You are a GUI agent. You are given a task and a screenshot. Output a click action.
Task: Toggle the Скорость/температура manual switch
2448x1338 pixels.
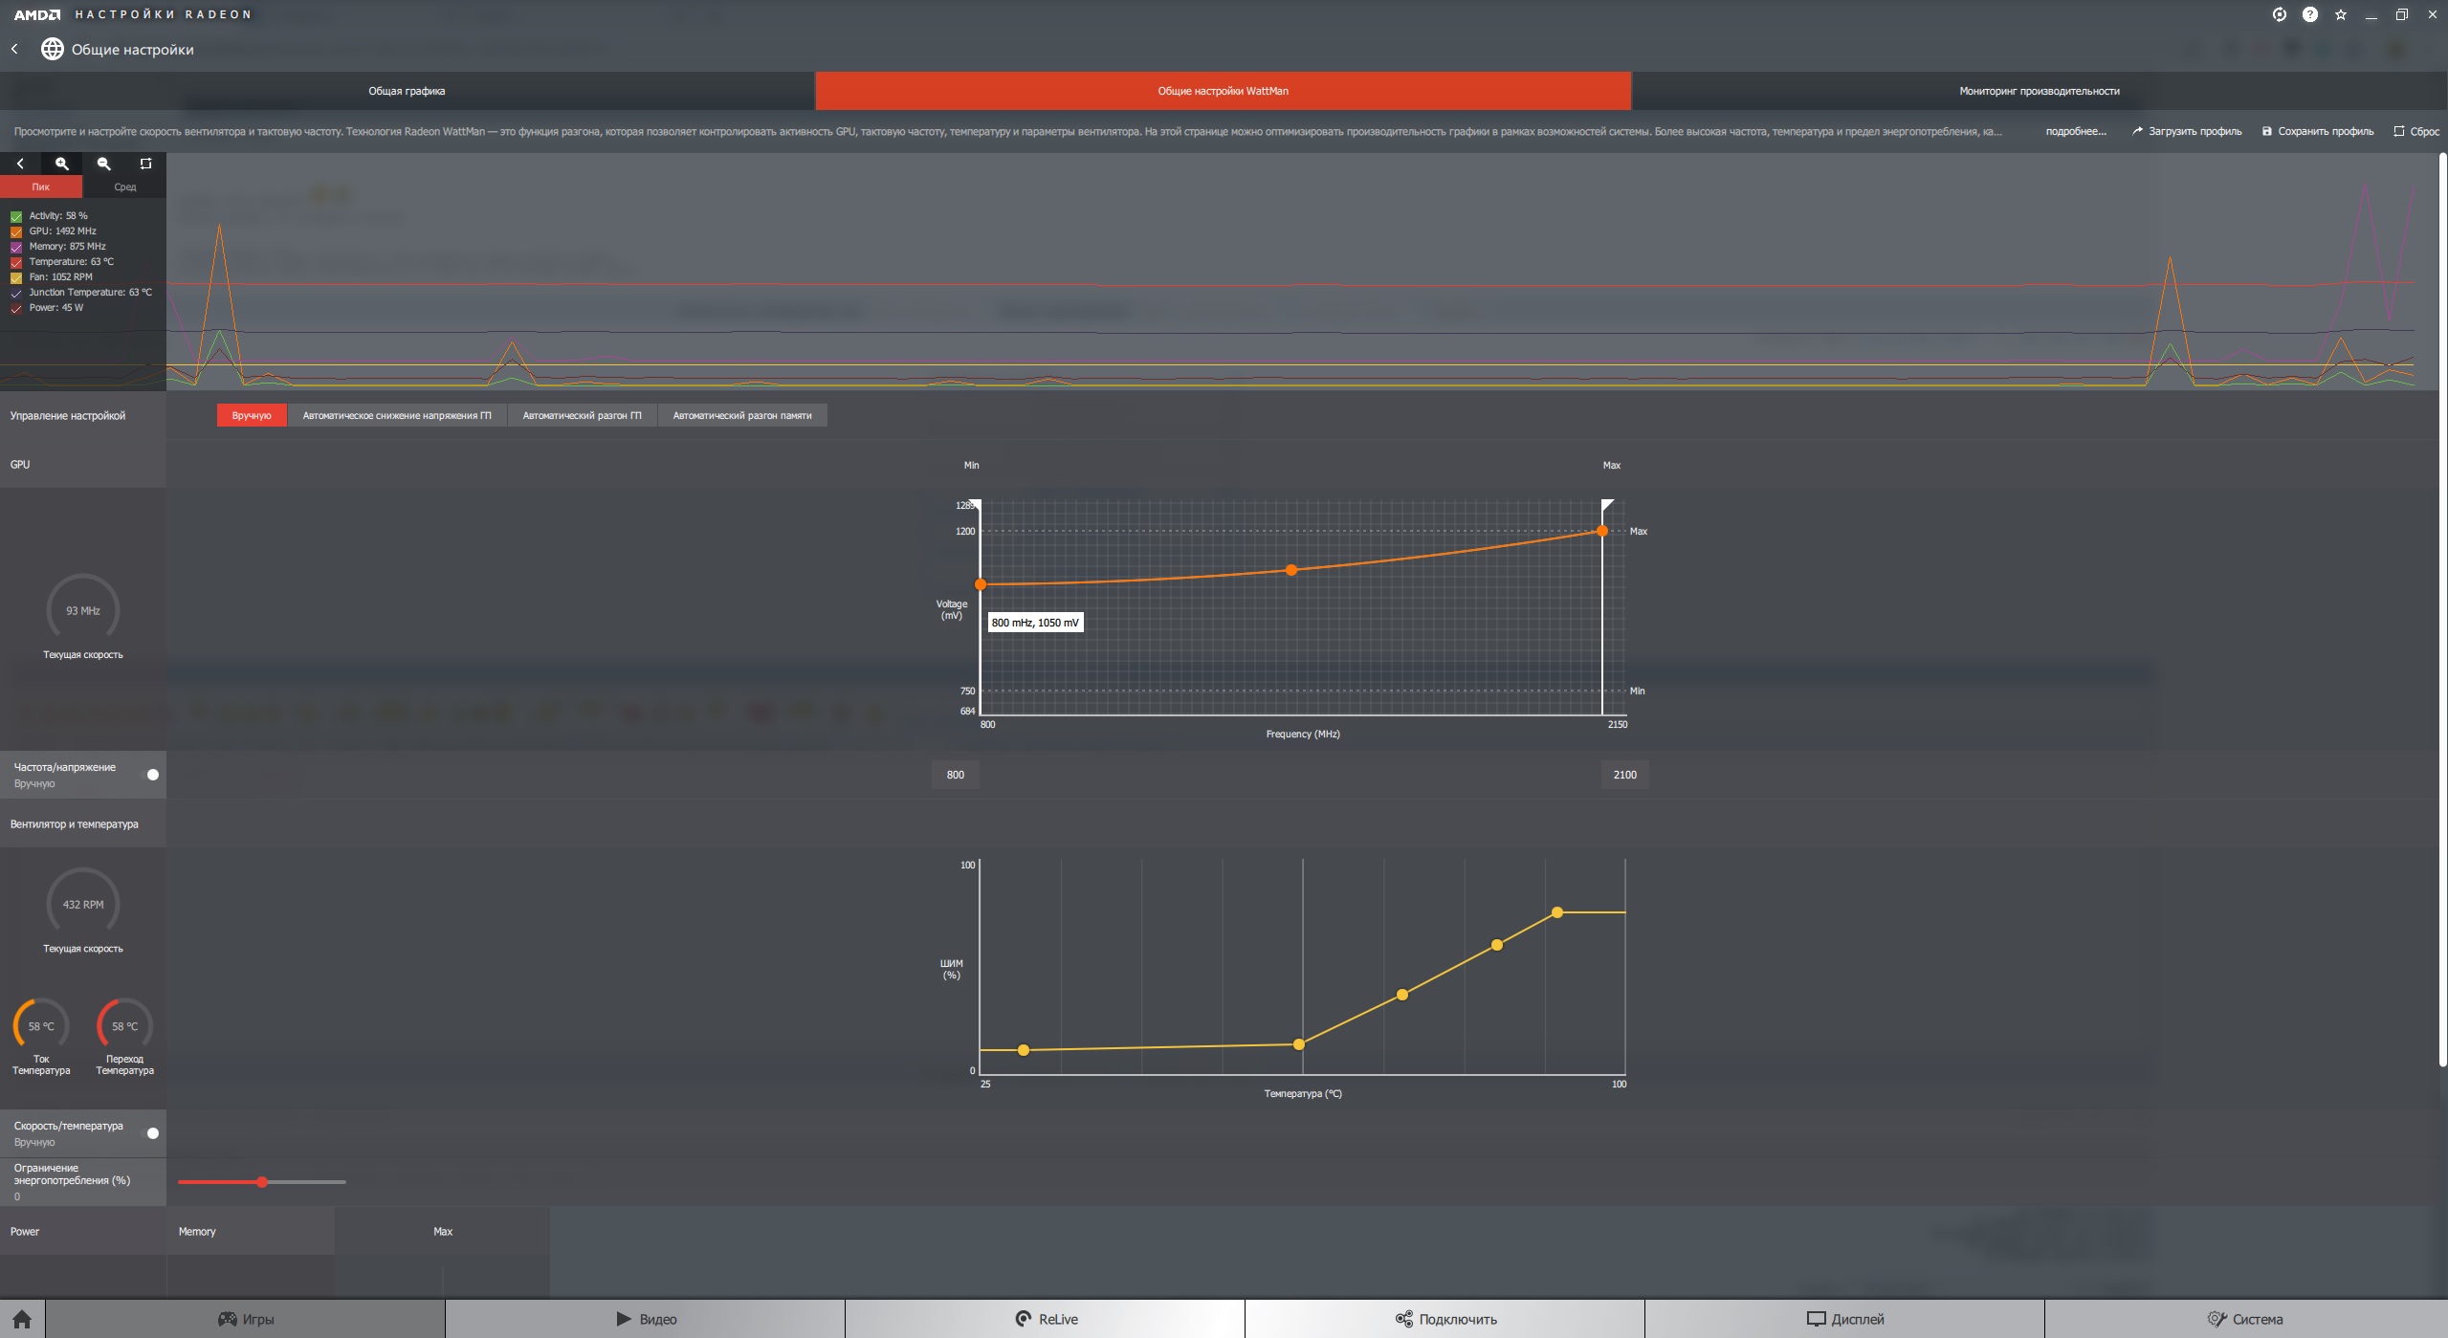click(x=152, y=1133)
